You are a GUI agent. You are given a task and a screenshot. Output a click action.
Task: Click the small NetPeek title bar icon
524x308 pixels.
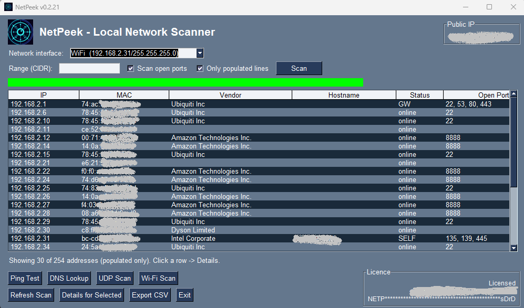tap(8, 7)
